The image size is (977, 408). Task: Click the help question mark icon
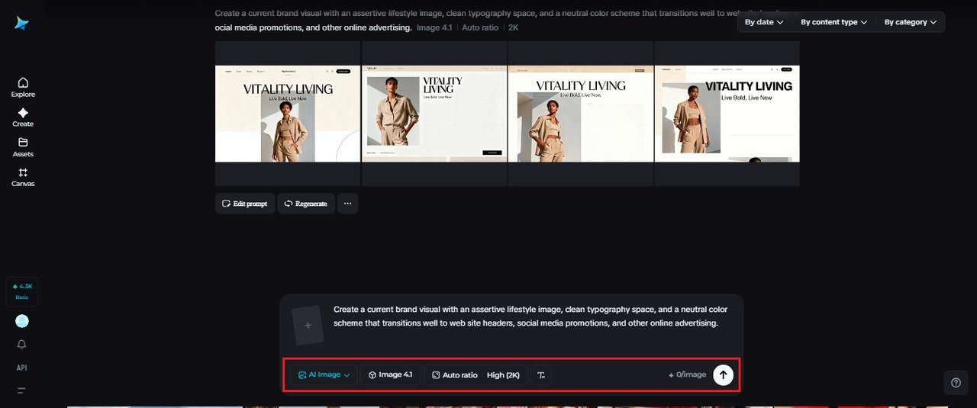pos(956,383)
